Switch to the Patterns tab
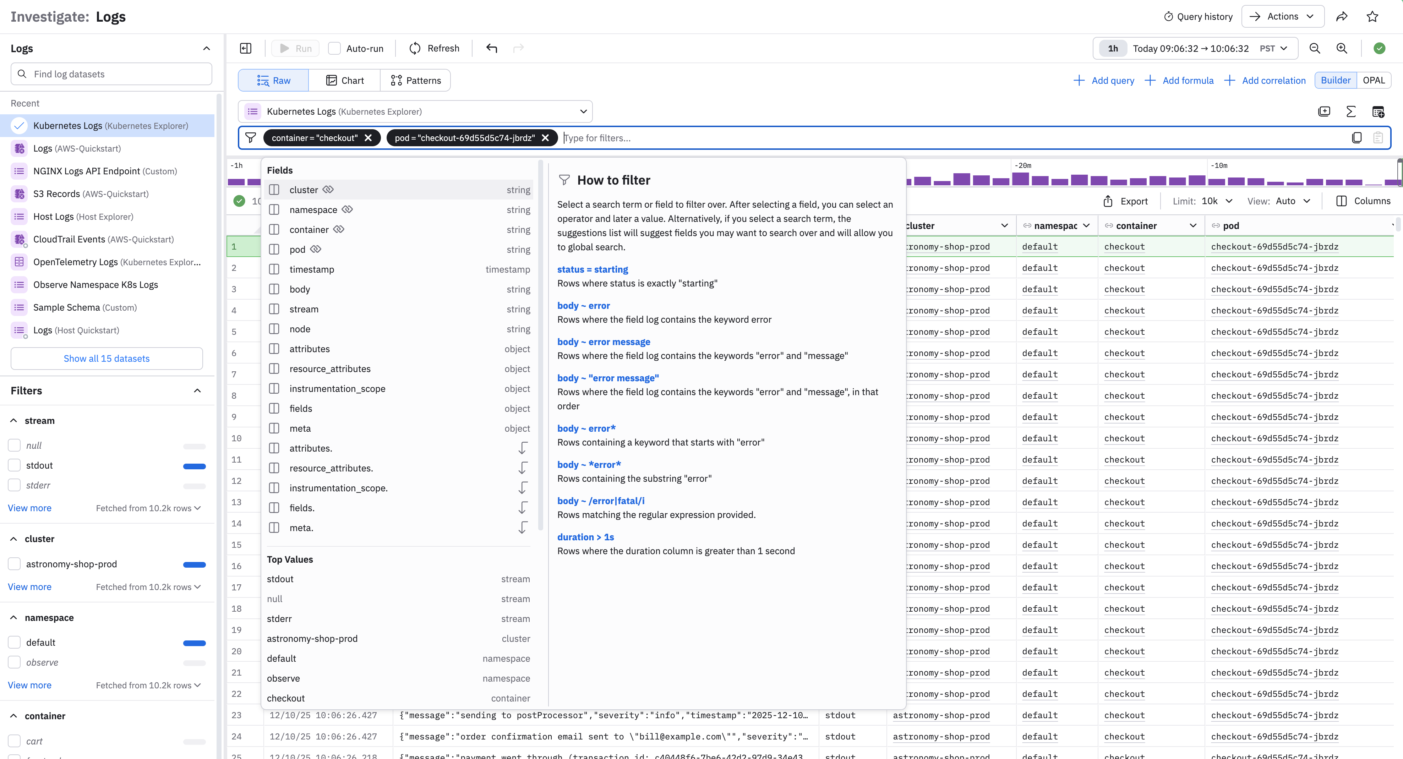1403x759 pixels. (x=416, y=81)
